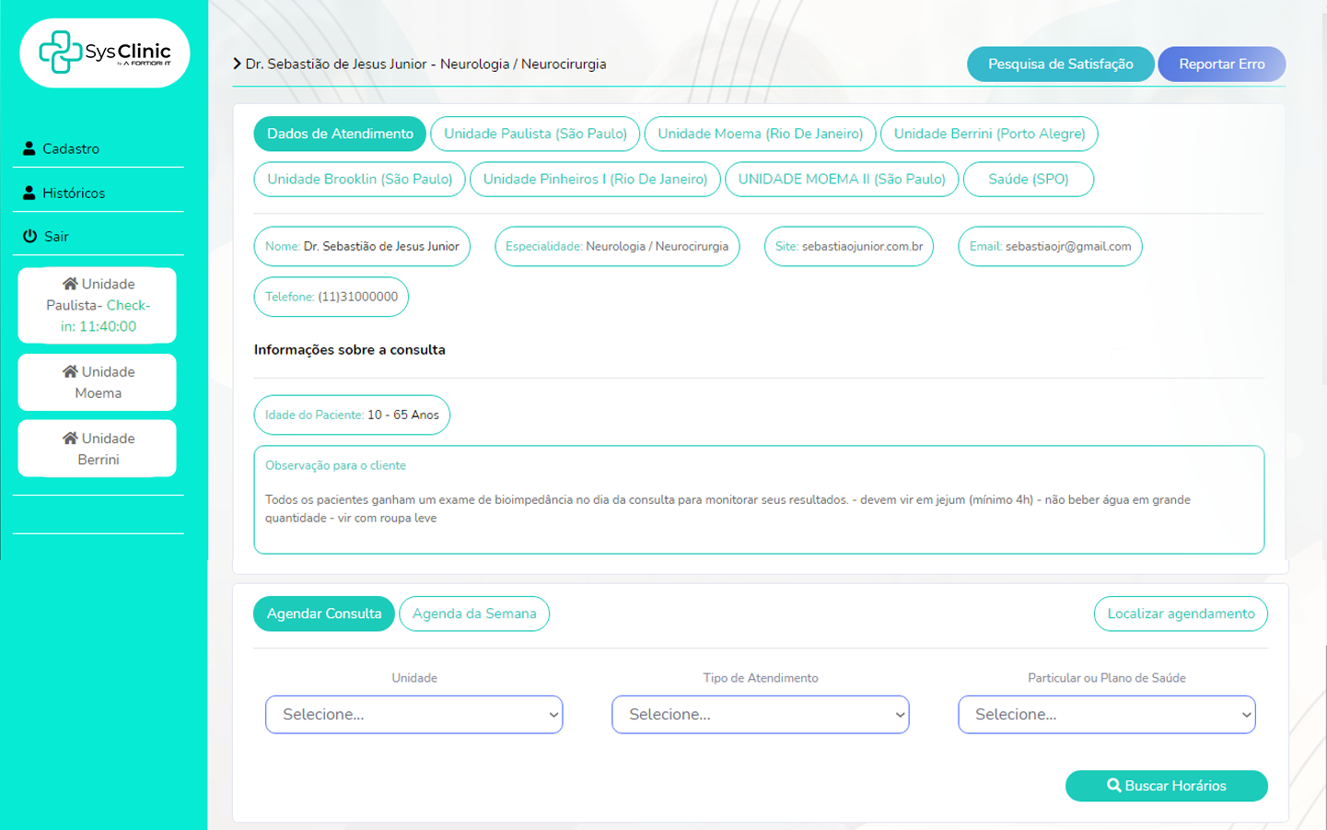Click the person icon next to Históricos
1327x830 pixels.
pyautogui.click(x=29, y=193)
